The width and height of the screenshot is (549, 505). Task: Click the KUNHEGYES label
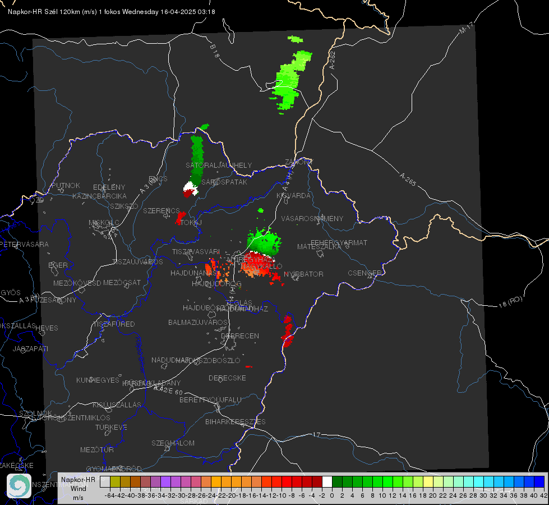pyautogui.click(x=98, y=380)
